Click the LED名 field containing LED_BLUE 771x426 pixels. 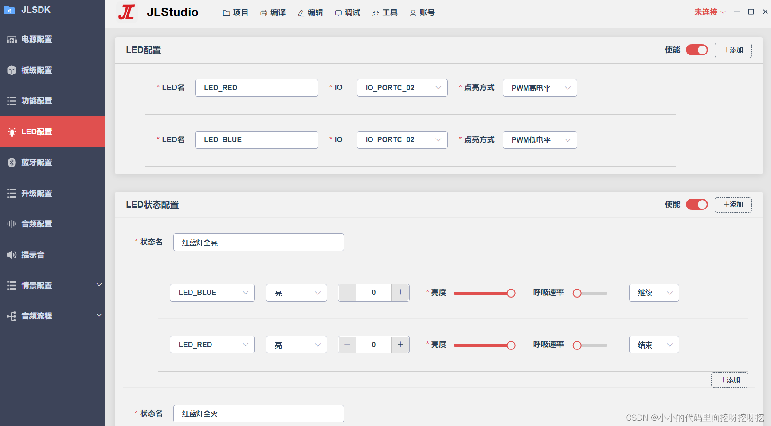257,140
